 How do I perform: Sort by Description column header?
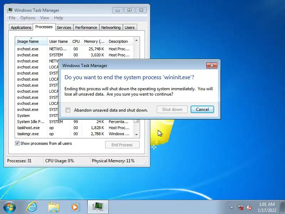point(120,41)
